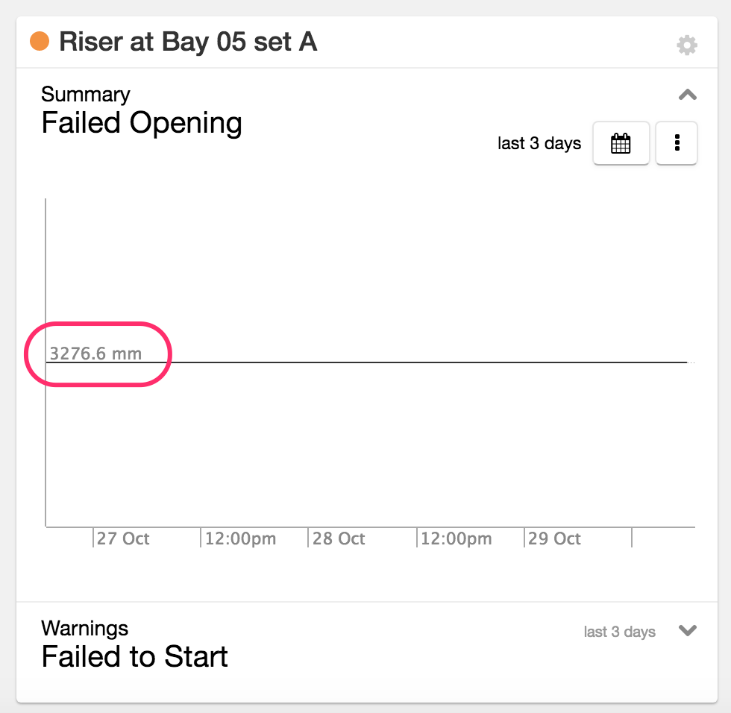Image resolution: width=731 pixels, height=713 pixels.
Task: Open the gear settings for this riser
Action: 687,45
